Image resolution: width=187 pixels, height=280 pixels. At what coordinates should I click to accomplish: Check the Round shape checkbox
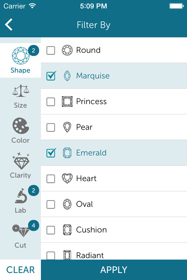[51, 50]
